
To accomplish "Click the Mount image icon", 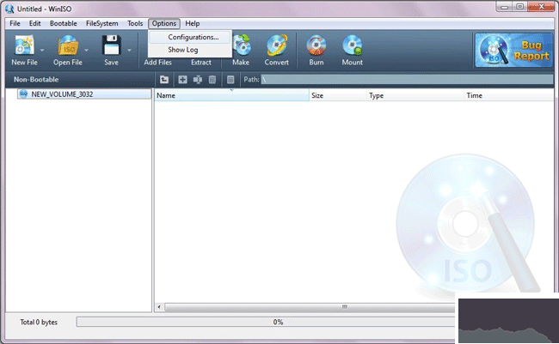I will [353, 45].
